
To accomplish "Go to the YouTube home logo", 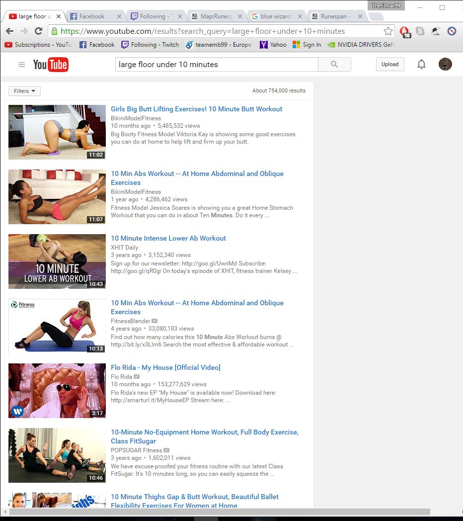I will 51,65.
